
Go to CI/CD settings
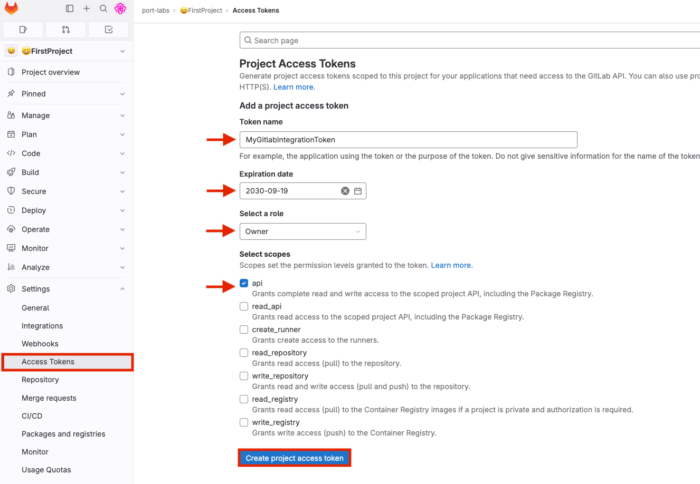(32, 416)
